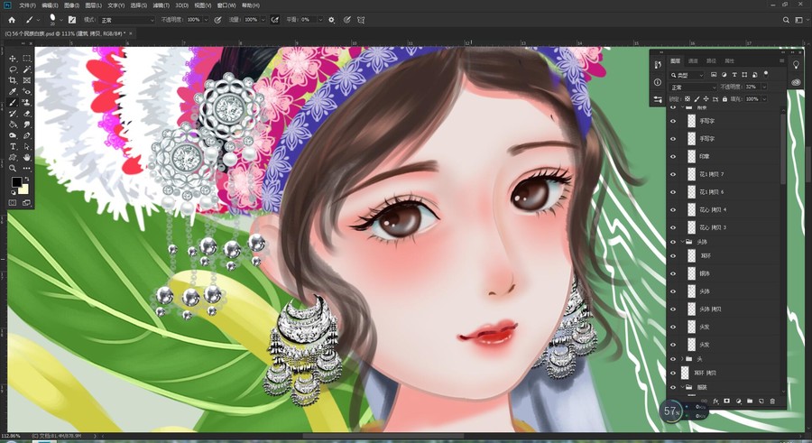Open the 文件(F) menu
The height and width of the screenshot is (443, 812).
[x=27, y=5]
